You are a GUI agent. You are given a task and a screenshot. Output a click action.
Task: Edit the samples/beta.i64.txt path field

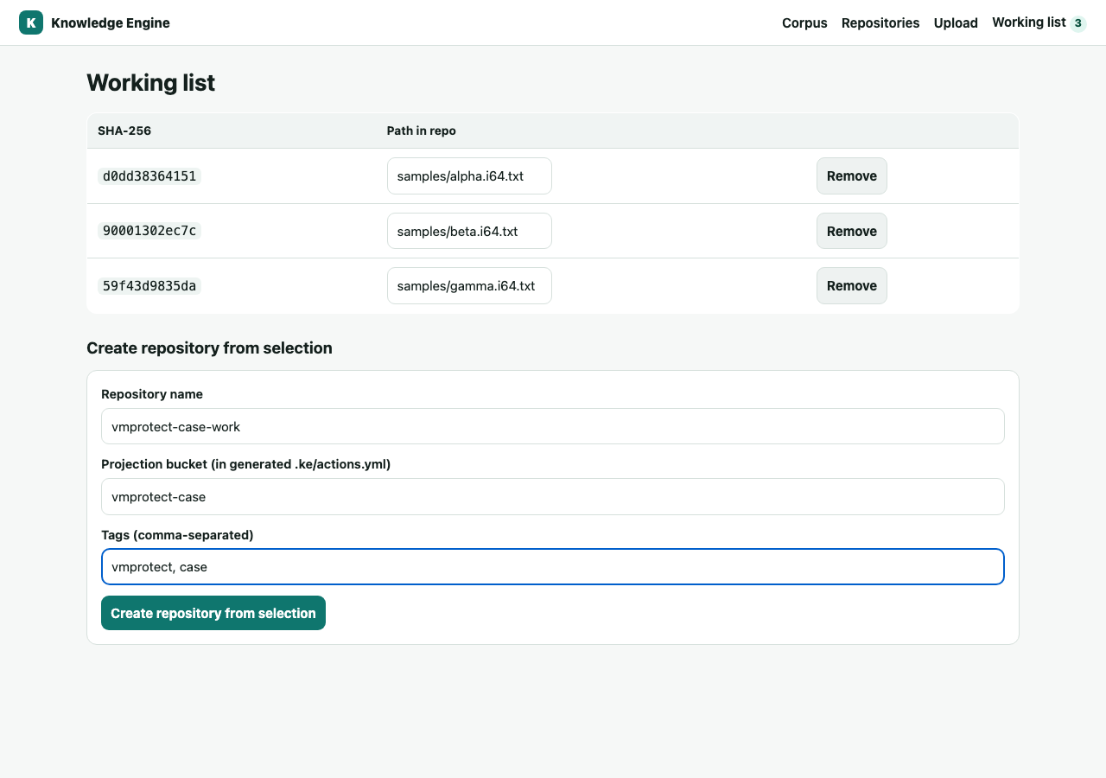pyautogui.click(x=469, y=231)
